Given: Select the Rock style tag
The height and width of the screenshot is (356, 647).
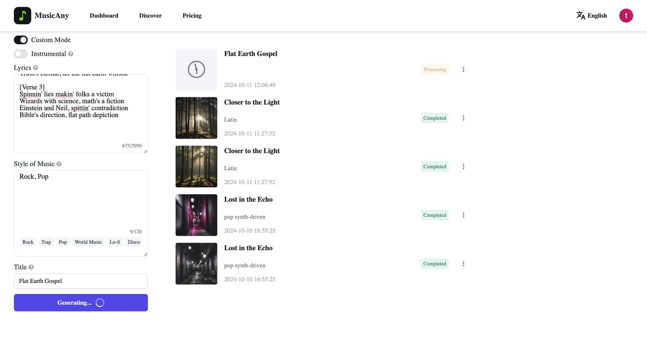Looking at the screenshot, I should coord(27,242).
